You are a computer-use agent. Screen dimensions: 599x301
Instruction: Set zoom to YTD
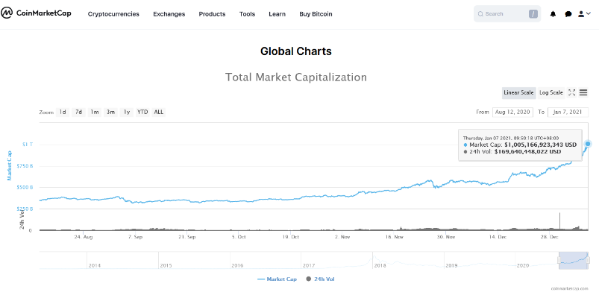tap(142, 113)
